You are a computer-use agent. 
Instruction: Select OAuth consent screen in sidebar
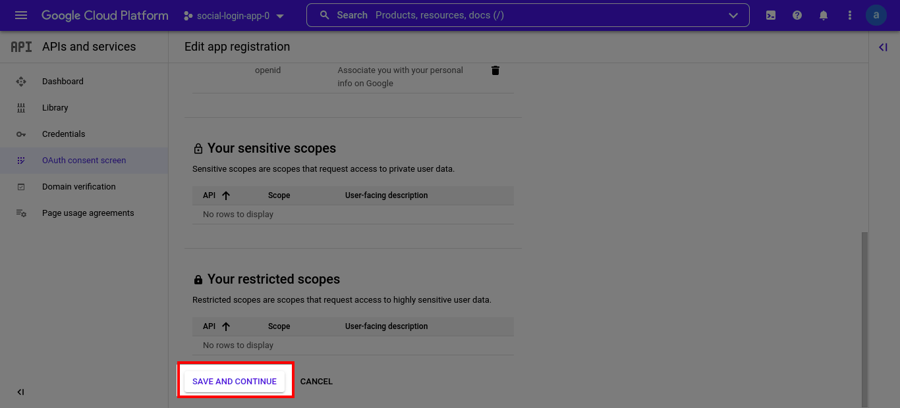(x=84, y=161)
